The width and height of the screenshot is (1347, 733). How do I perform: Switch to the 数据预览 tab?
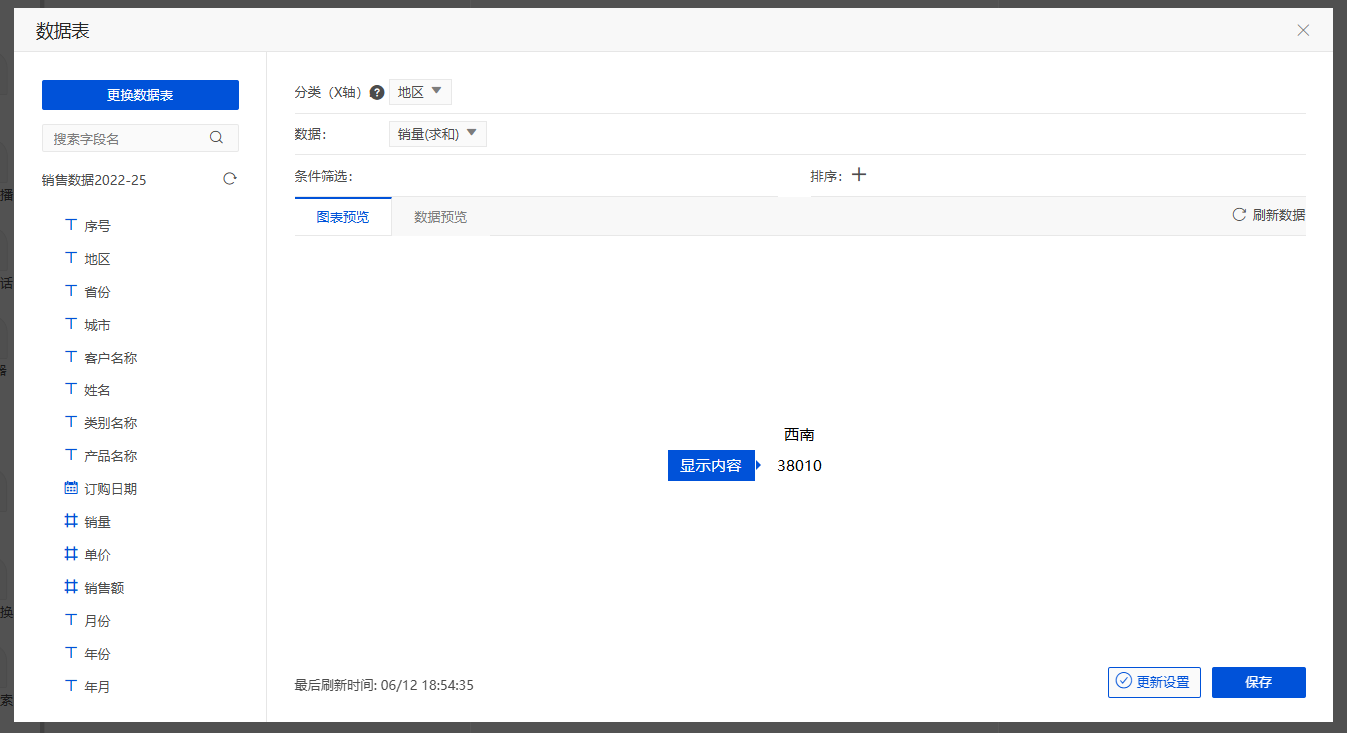440,217
